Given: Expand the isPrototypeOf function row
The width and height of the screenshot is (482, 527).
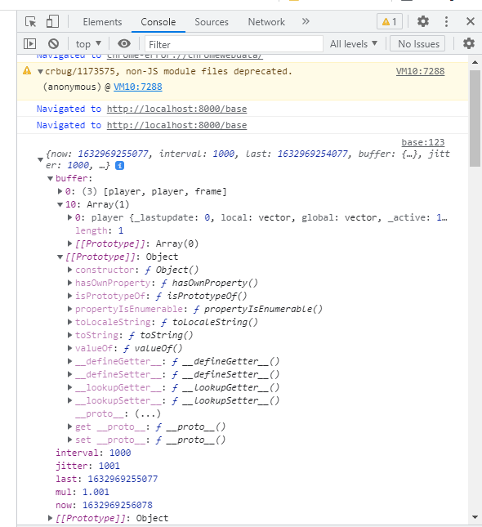Looking at the screenshot, I should [69, 296].
